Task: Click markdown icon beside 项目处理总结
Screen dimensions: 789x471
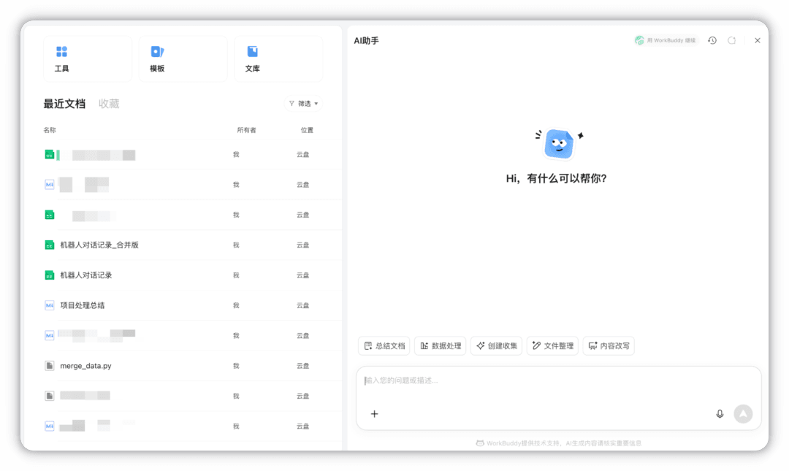Action: pyautogui.click(x=50, y=305)
